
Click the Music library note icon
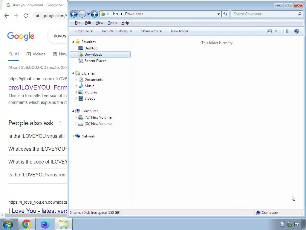(81, 86)
